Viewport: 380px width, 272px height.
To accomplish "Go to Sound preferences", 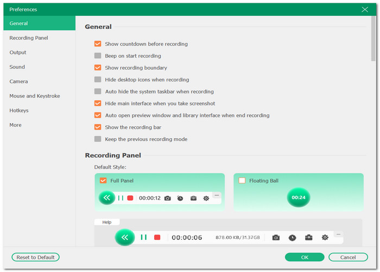I will pos(40,67).
